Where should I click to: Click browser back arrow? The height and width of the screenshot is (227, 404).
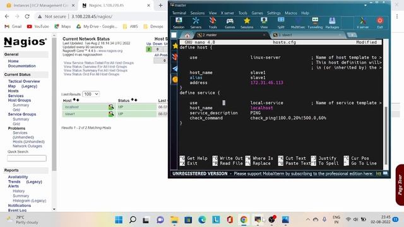7,16
